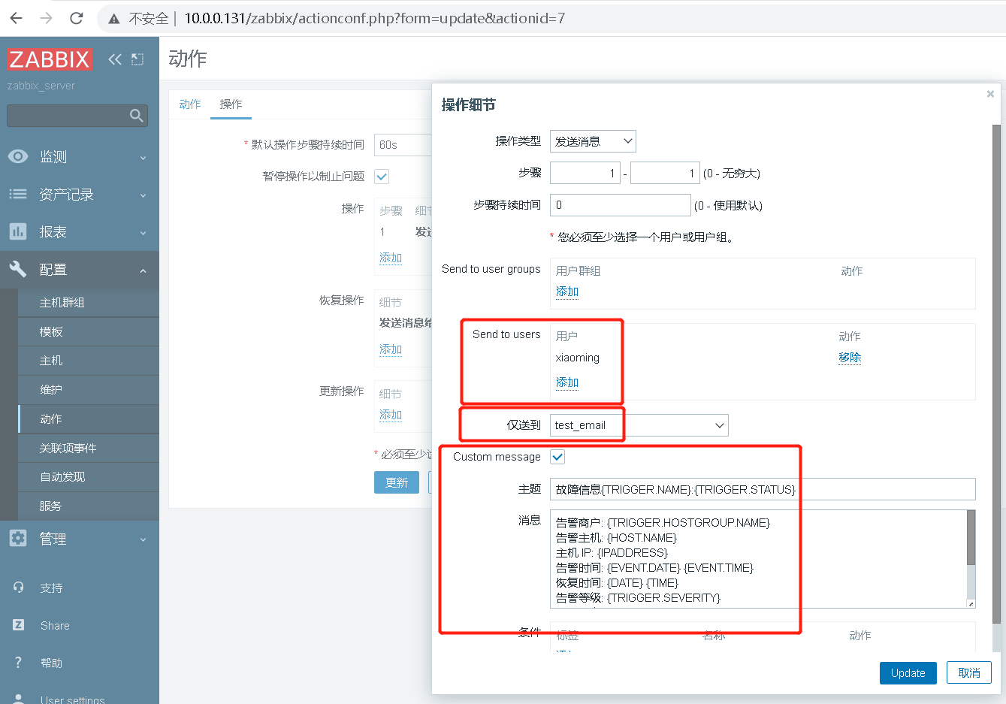The width and height of the screenshot is (1006, 704).
Task: Click the message textarea scrollbar
Action: [971, 537]
